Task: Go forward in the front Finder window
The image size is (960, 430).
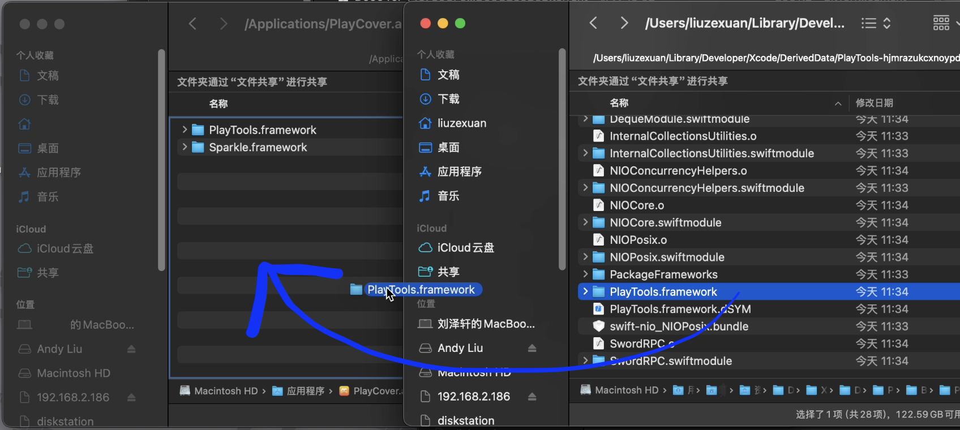Action: 624,23
